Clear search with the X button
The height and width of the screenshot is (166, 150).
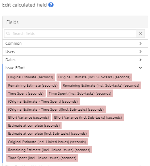click(140, 33)
